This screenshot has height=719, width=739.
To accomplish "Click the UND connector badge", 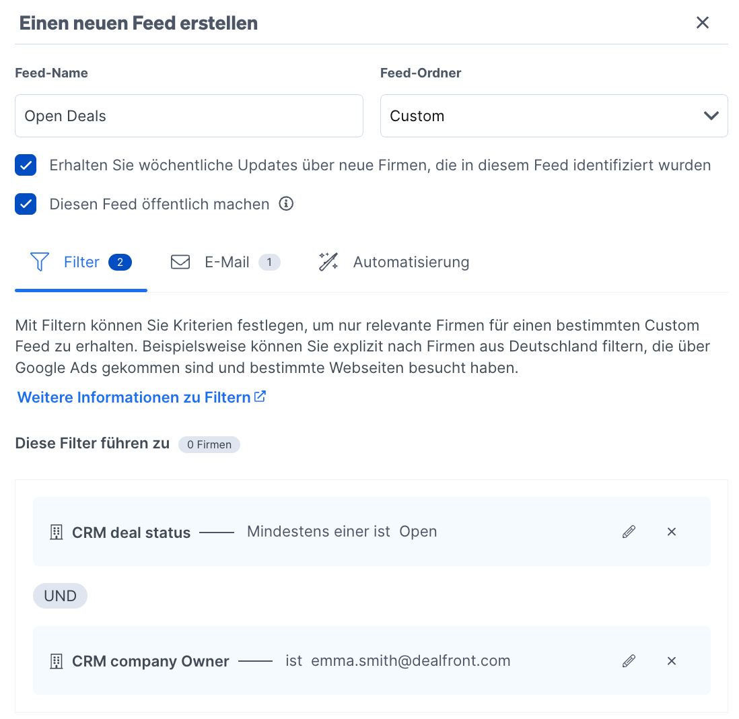I will click(60, 595).
